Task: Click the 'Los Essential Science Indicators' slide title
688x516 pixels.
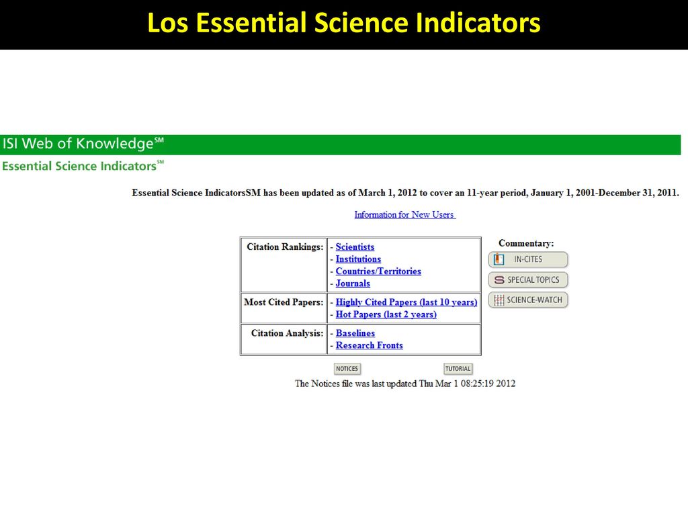Action: click(343, 23)
